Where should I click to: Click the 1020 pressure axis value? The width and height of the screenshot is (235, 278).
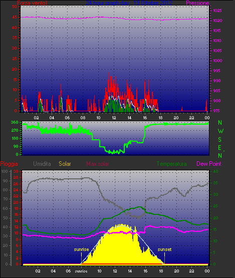click(217, 21)
